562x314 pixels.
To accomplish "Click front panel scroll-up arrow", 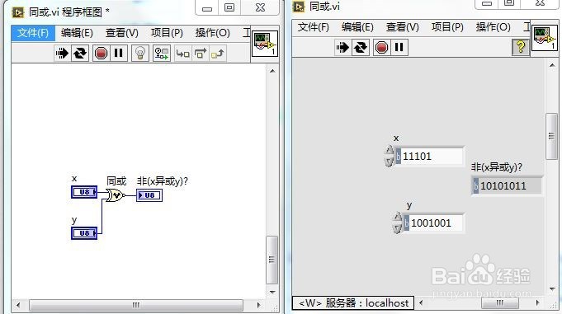I will [x=551, y=65].
